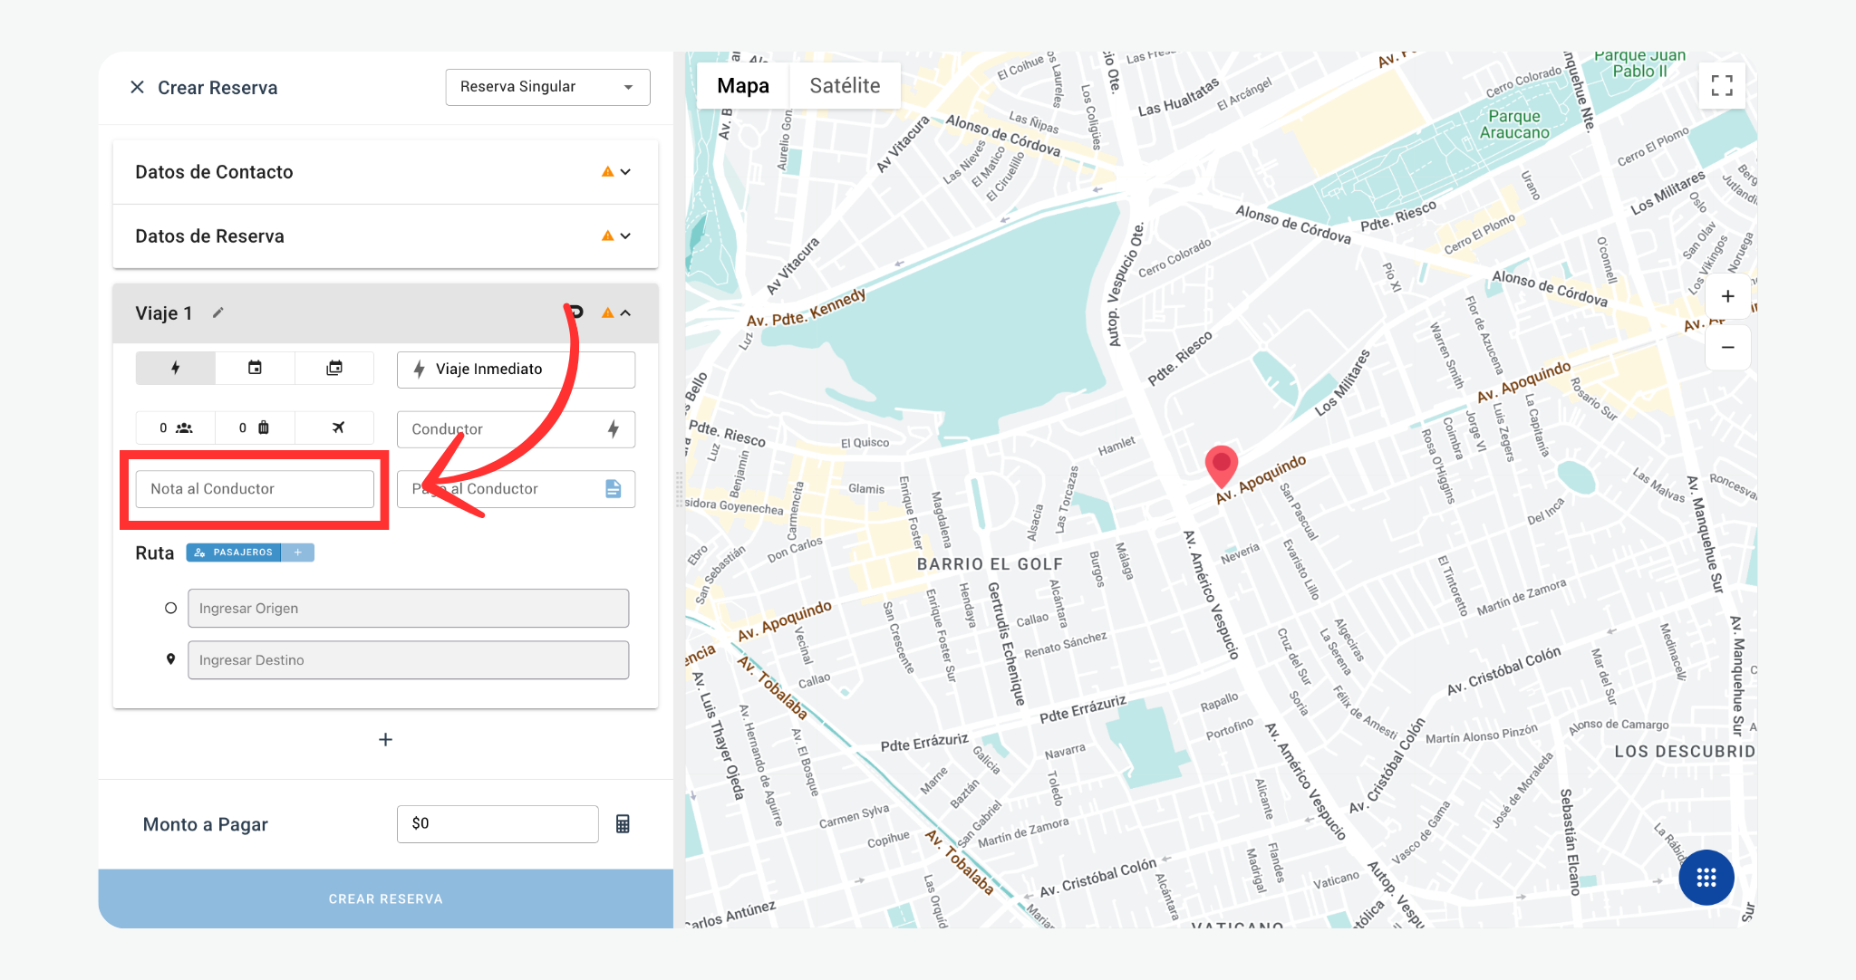Click the Ingresar Destino field
Screen dimensions: 1856x980
coord(408,660)
